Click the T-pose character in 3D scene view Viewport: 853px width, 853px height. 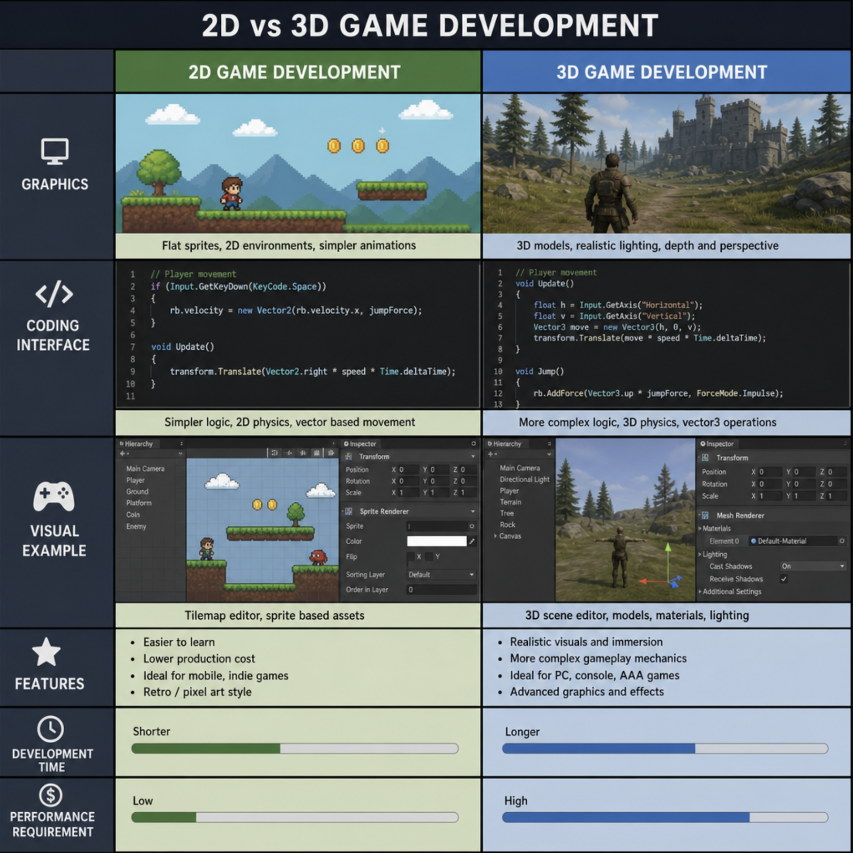tap(619, 556)
